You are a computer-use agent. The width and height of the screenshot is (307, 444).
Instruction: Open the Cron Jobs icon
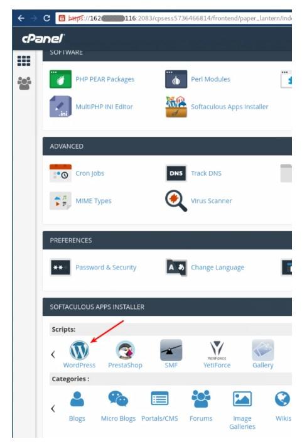pyautogui.click(x=60, y=173)
